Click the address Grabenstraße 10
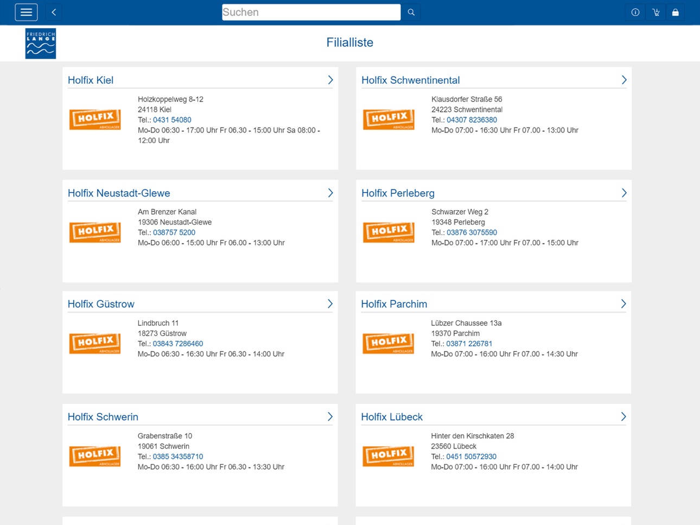 pos(165,436)
